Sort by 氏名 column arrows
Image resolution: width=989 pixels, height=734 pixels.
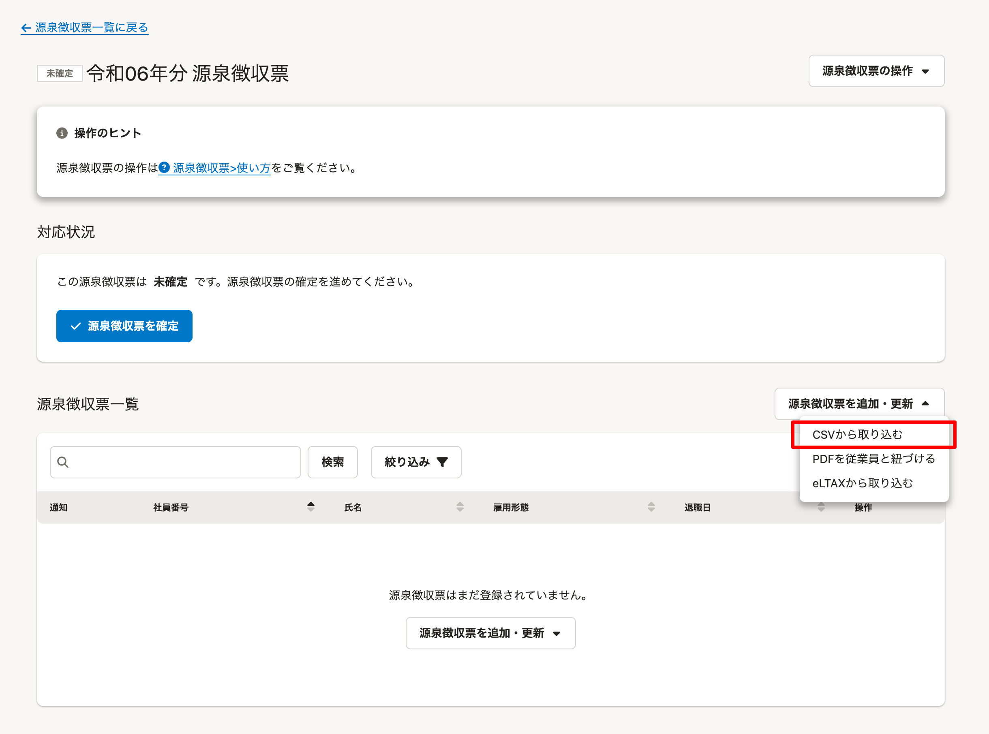[460, 507]
